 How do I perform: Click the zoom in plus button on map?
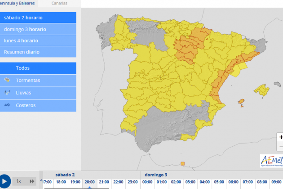(281, 137)
